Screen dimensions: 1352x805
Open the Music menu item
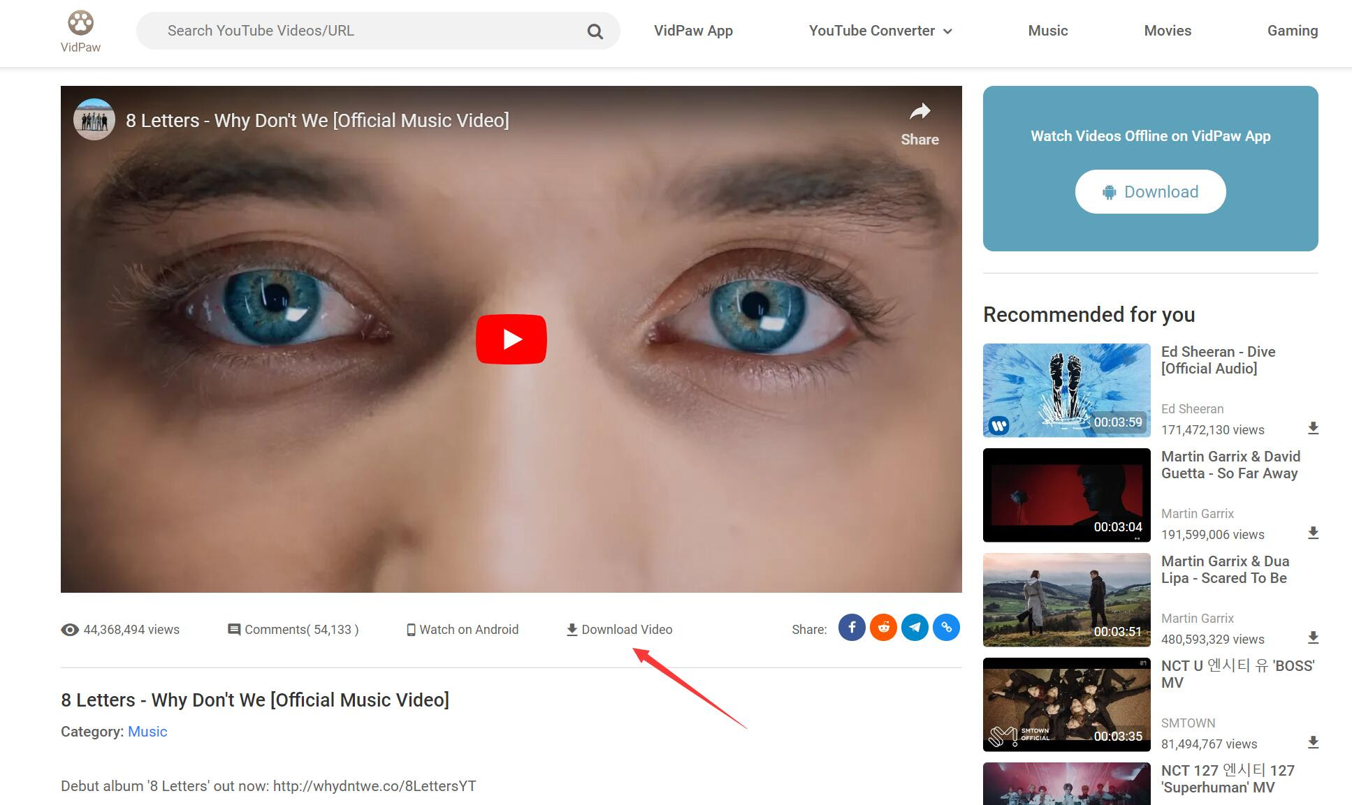1047,31
